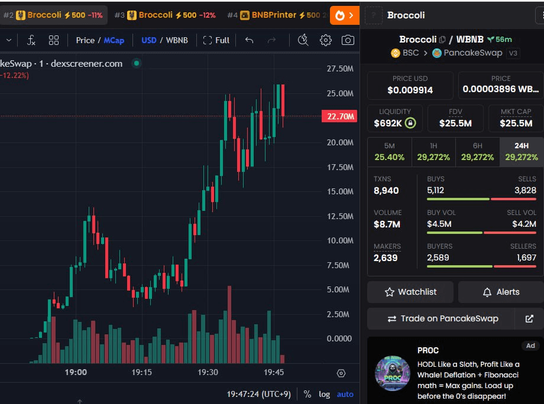Open trending token #4 BNBPrinter
Viewport: 544px width, 404px height.
[277, 15]
